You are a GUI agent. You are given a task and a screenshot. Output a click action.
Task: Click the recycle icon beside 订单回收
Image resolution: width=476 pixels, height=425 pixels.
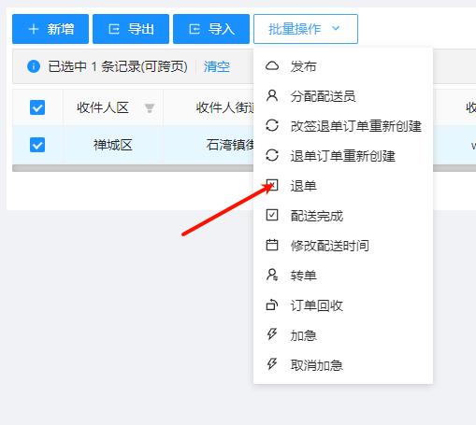point(272,305)
